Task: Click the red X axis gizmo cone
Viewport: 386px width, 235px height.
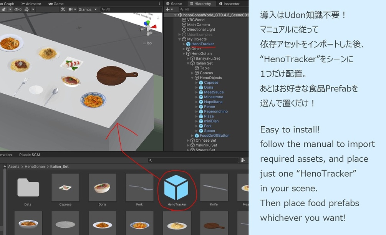Action: coord(154,26)
